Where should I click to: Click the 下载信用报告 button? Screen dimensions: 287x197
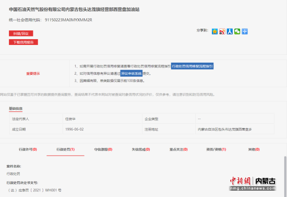coord(23,42)
